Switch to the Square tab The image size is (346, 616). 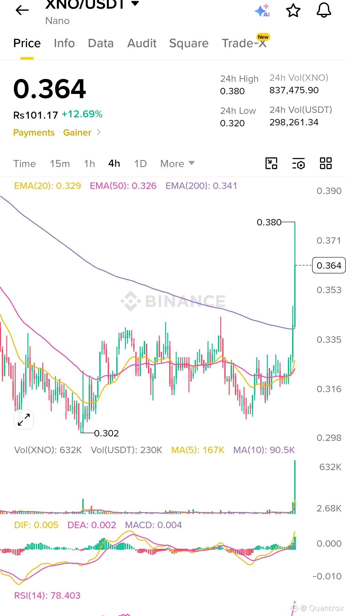[x=189, y=43]
